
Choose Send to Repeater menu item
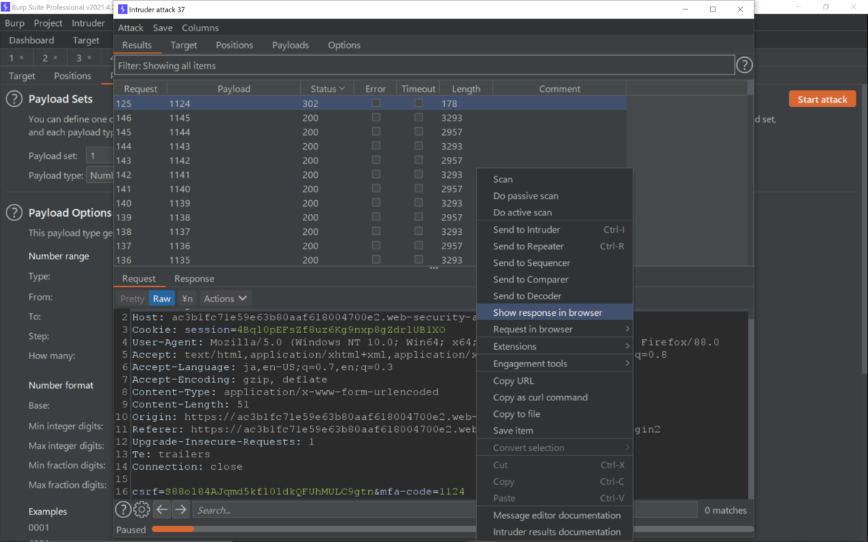pyautogui.click(x=555, y=246)
